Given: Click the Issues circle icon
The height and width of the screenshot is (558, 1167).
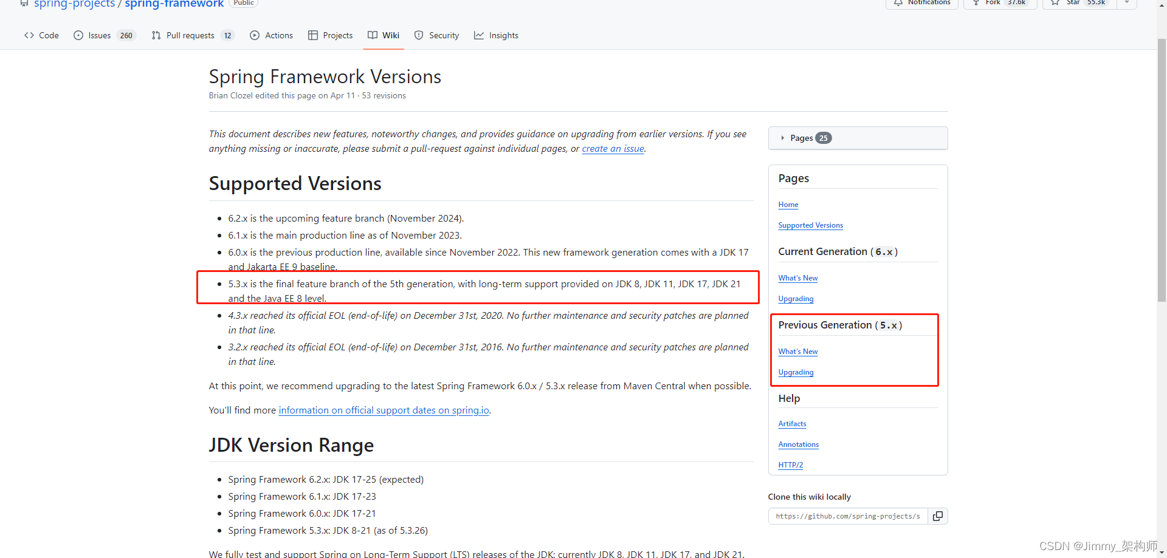Looking at the screenshot, I should coord(78,35).
